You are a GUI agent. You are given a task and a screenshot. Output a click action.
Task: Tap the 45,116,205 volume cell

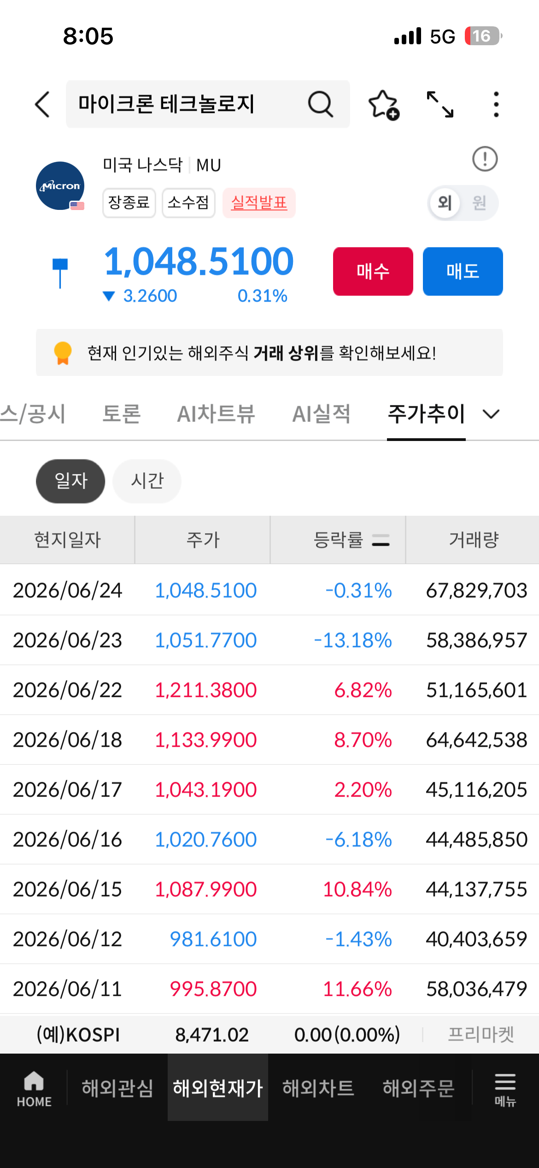click(x=476, y=790)
